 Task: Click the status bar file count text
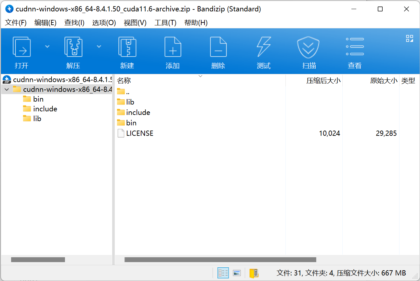click(x=341, y=273)
